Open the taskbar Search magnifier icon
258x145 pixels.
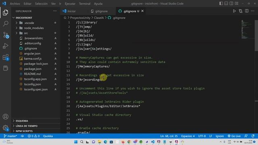82,142
